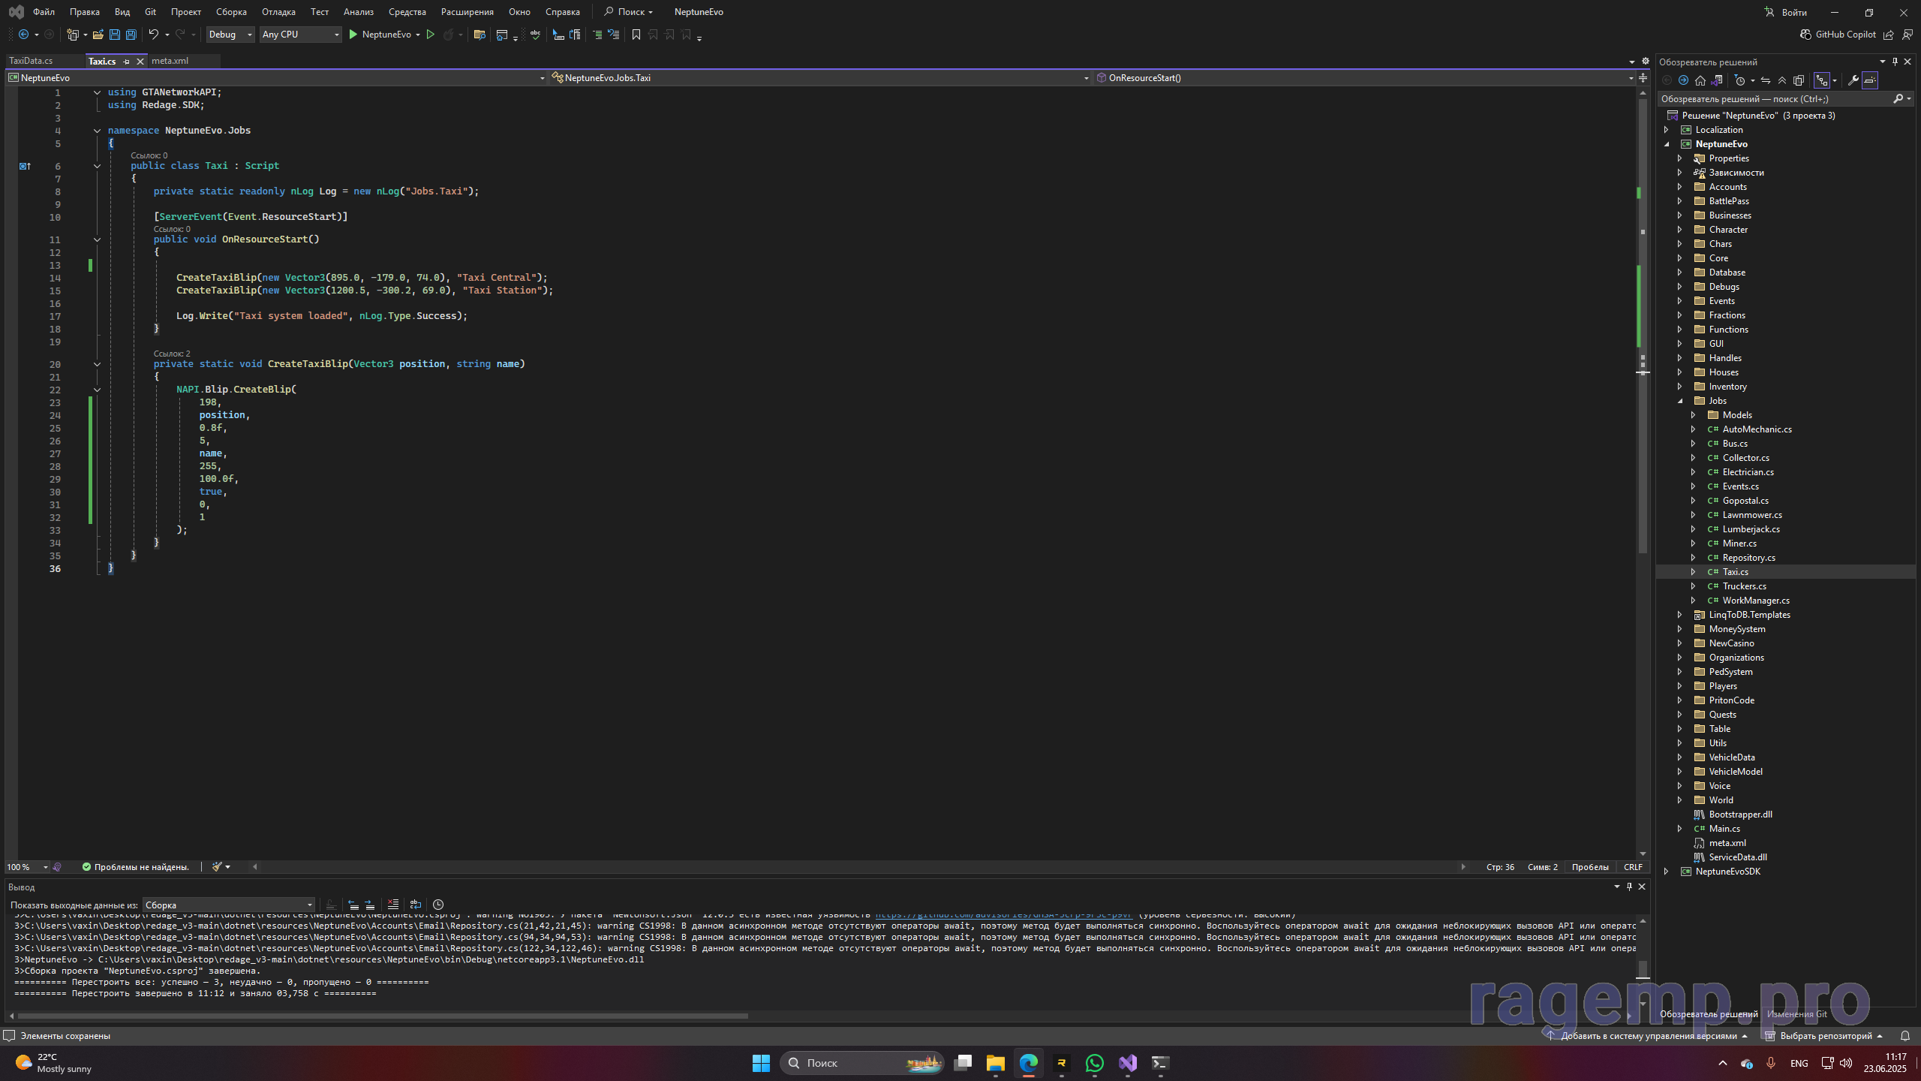Collapse all nodes in Solution Explorer

coord(1782,80)
